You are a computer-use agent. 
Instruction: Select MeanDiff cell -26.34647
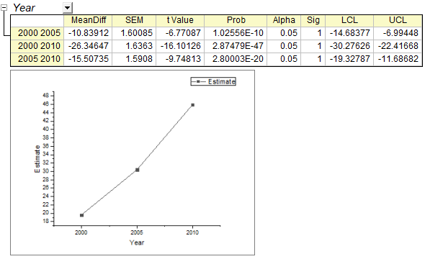[x=88, y=46]
